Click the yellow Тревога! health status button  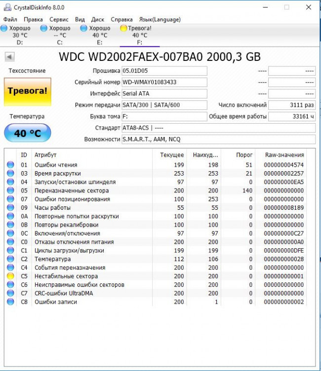tap(28, 92)
